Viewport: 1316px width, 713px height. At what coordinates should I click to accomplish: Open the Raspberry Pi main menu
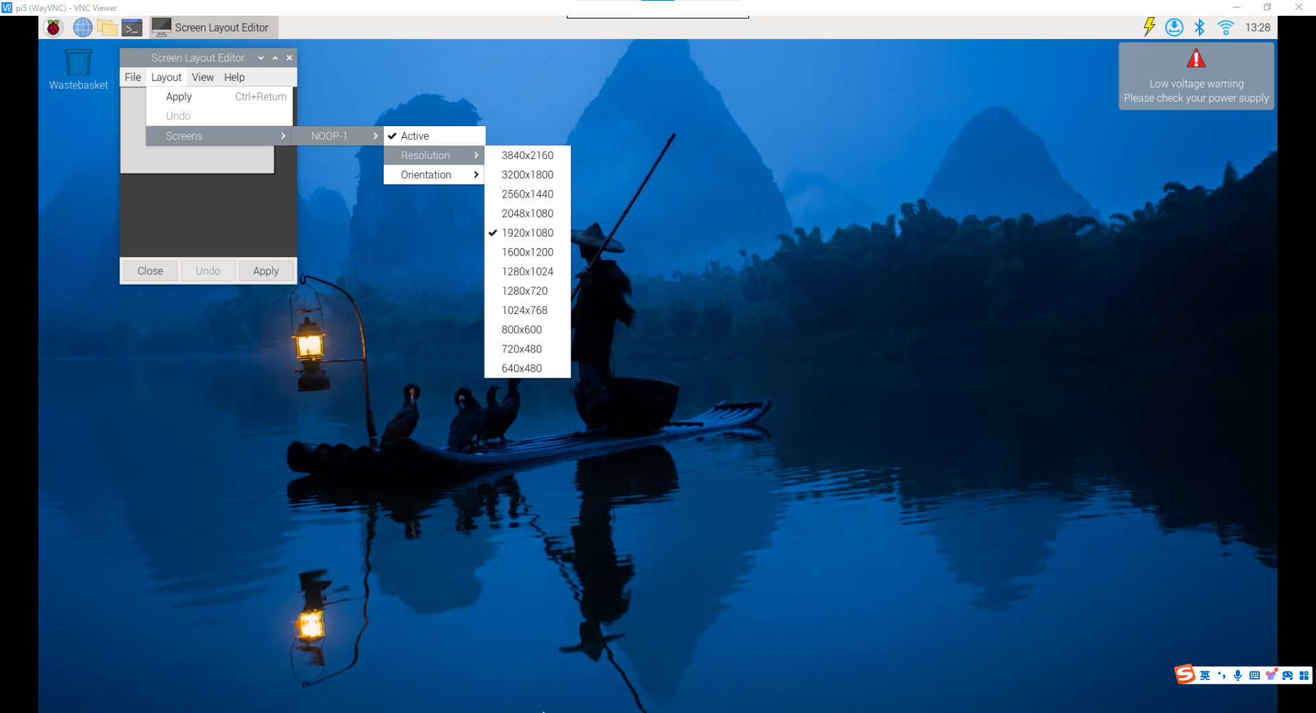pyautogui.click(x=53, y=27)
